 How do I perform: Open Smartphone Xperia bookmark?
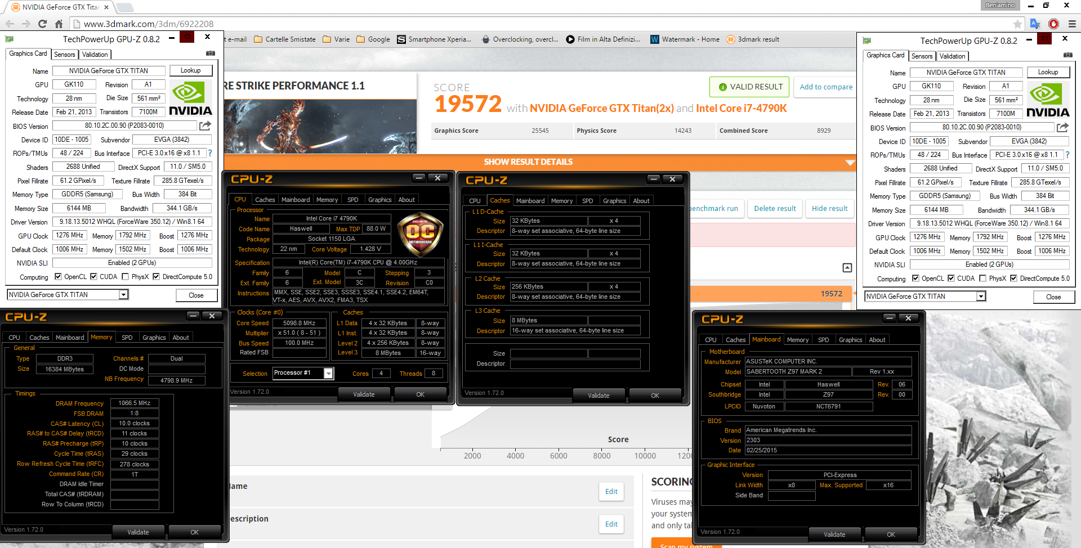click(x=435, y=39)
